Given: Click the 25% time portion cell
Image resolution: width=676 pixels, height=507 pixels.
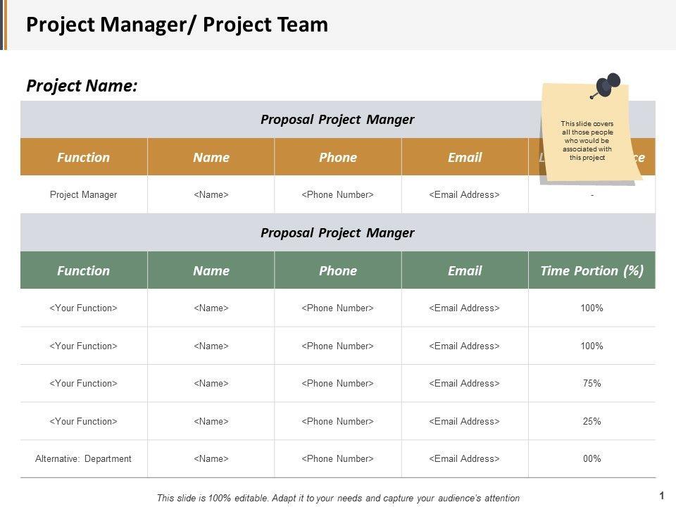Looking at the screenshot, I should [591, 421].
